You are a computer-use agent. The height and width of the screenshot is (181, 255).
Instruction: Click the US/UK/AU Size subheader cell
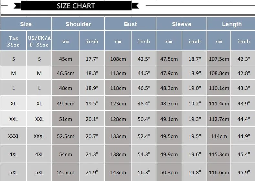pyautogui.click(x=39, y=41)
